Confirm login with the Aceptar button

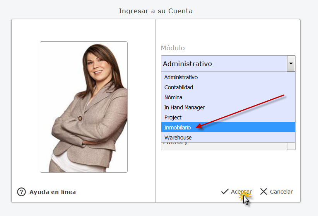point(236,192)
